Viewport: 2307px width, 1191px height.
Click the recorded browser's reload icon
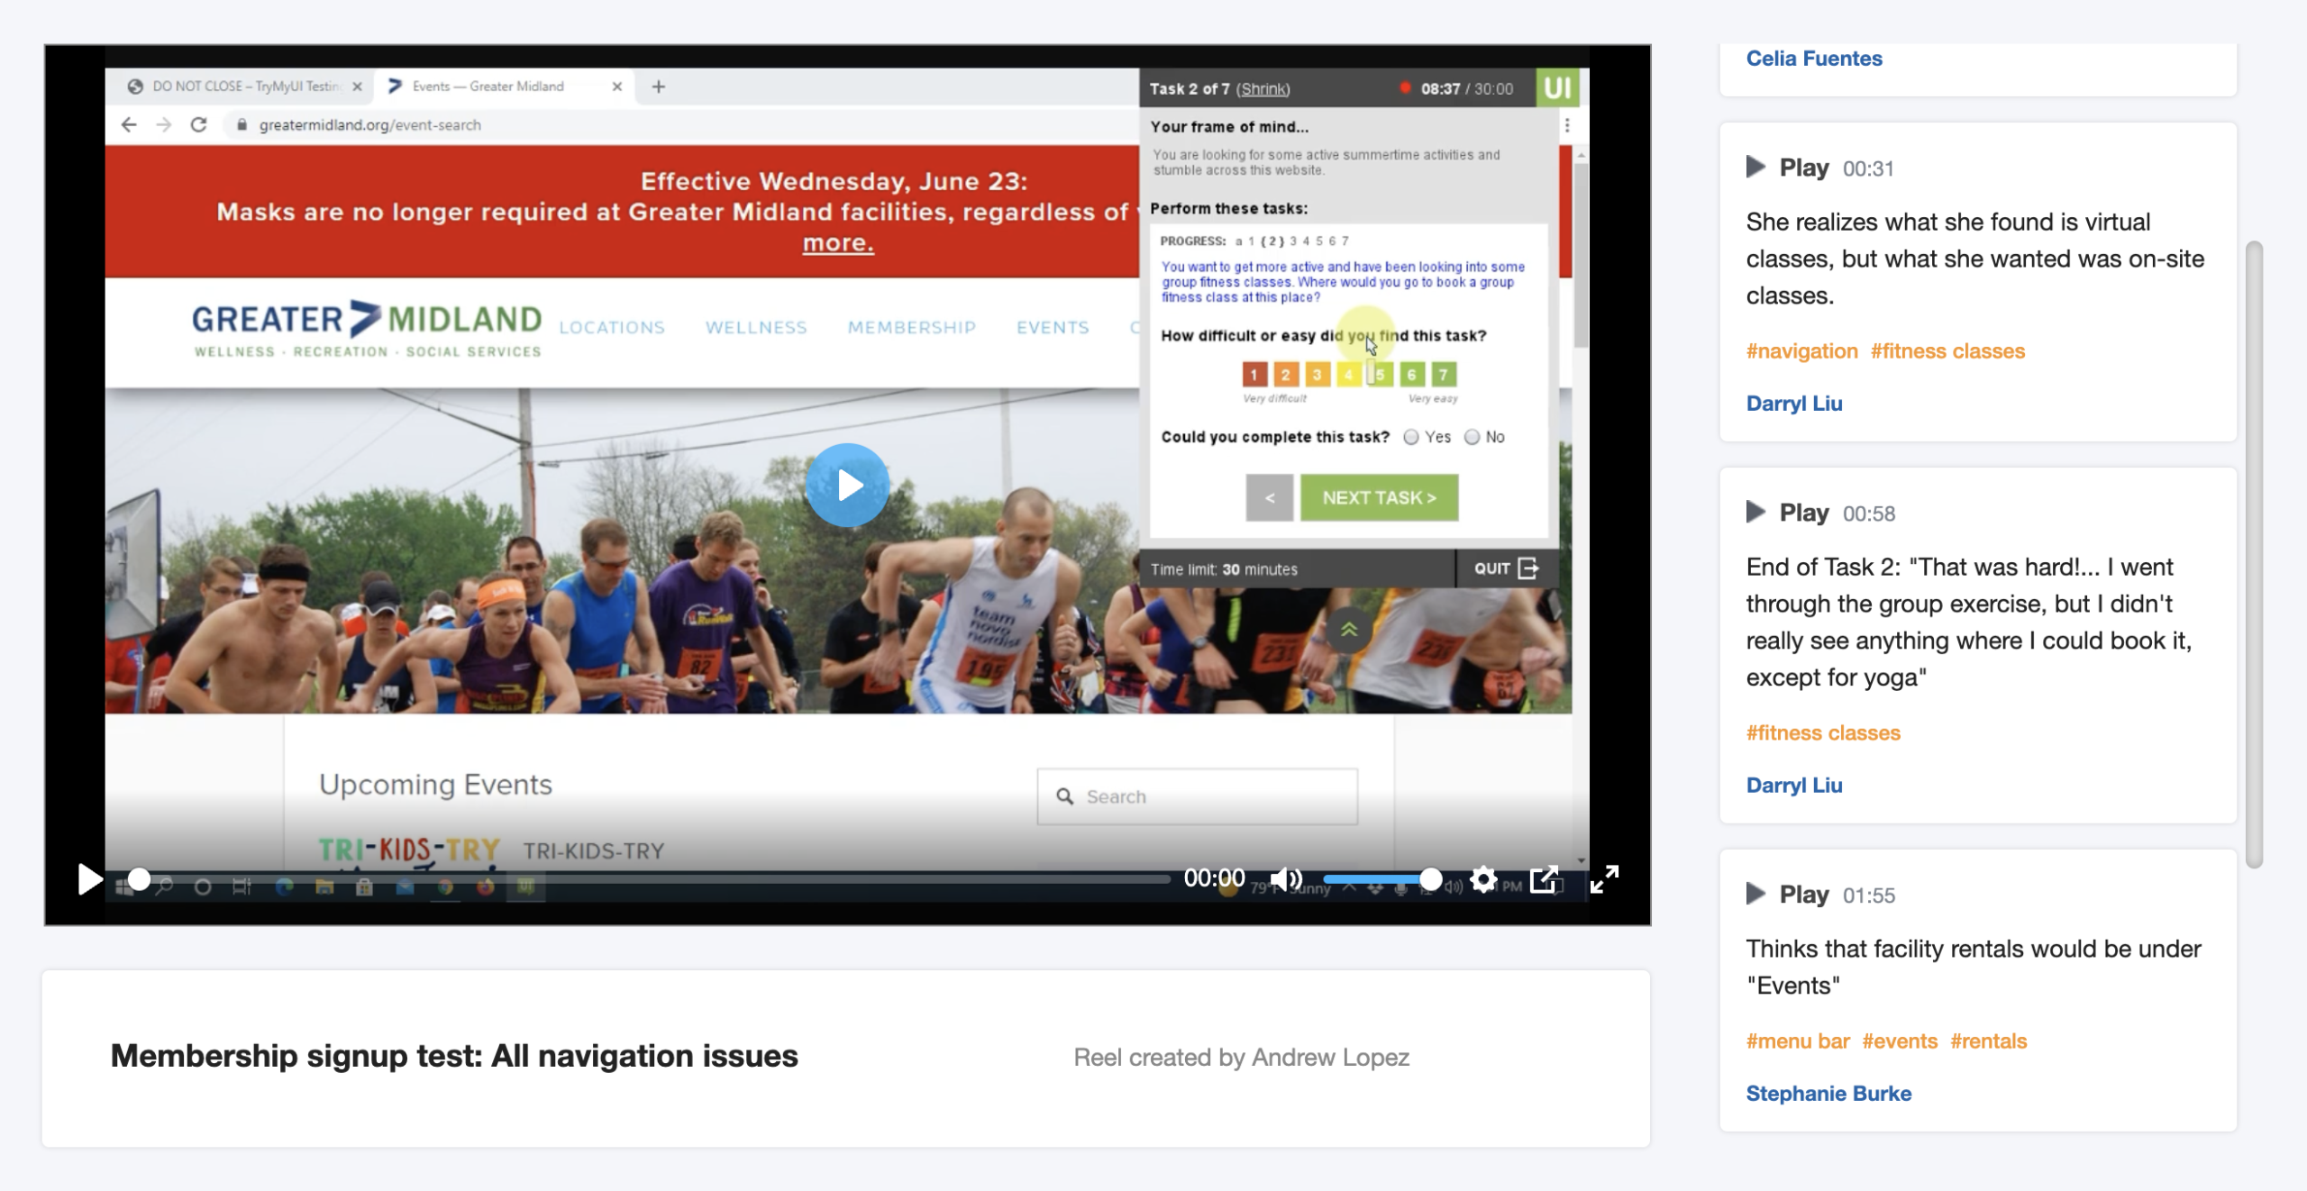point(199,125)
